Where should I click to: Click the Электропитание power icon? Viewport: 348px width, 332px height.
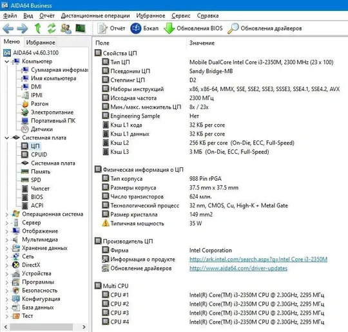pos(25,112)
